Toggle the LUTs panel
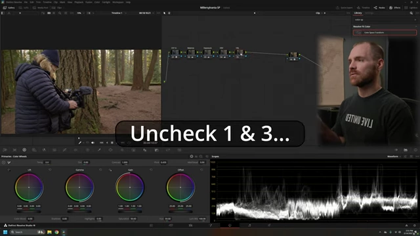The image size is (420, 236). 24,8
